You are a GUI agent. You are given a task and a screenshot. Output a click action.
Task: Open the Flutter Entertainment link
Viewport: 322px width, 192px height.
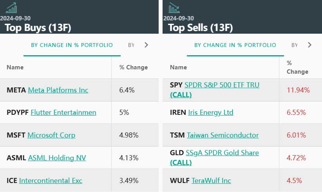(63, 112)
